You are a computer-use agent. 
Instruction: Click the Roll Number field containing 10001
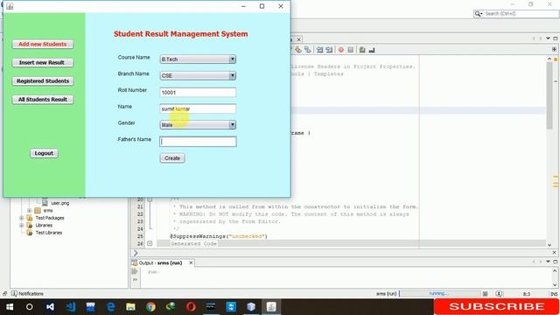(x=198, y=92)
